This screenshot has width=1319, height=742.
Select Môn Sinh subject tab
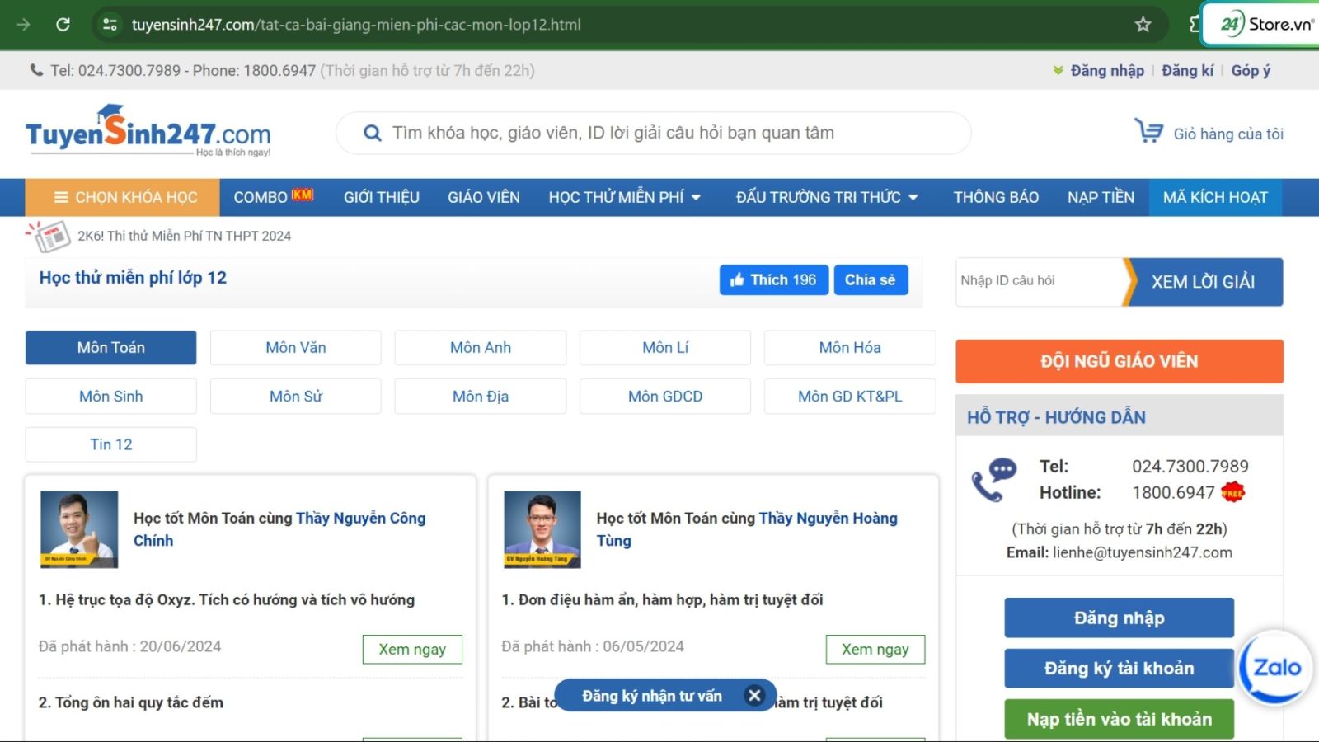coord(111,397)
